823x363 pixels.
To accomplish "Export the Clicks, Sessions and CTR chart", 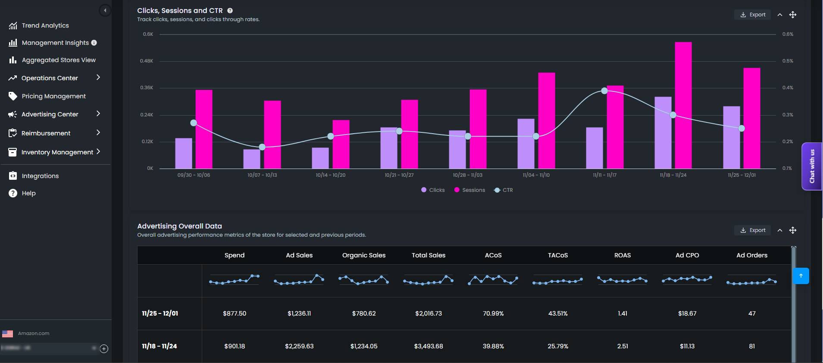I will coord(753,15).
